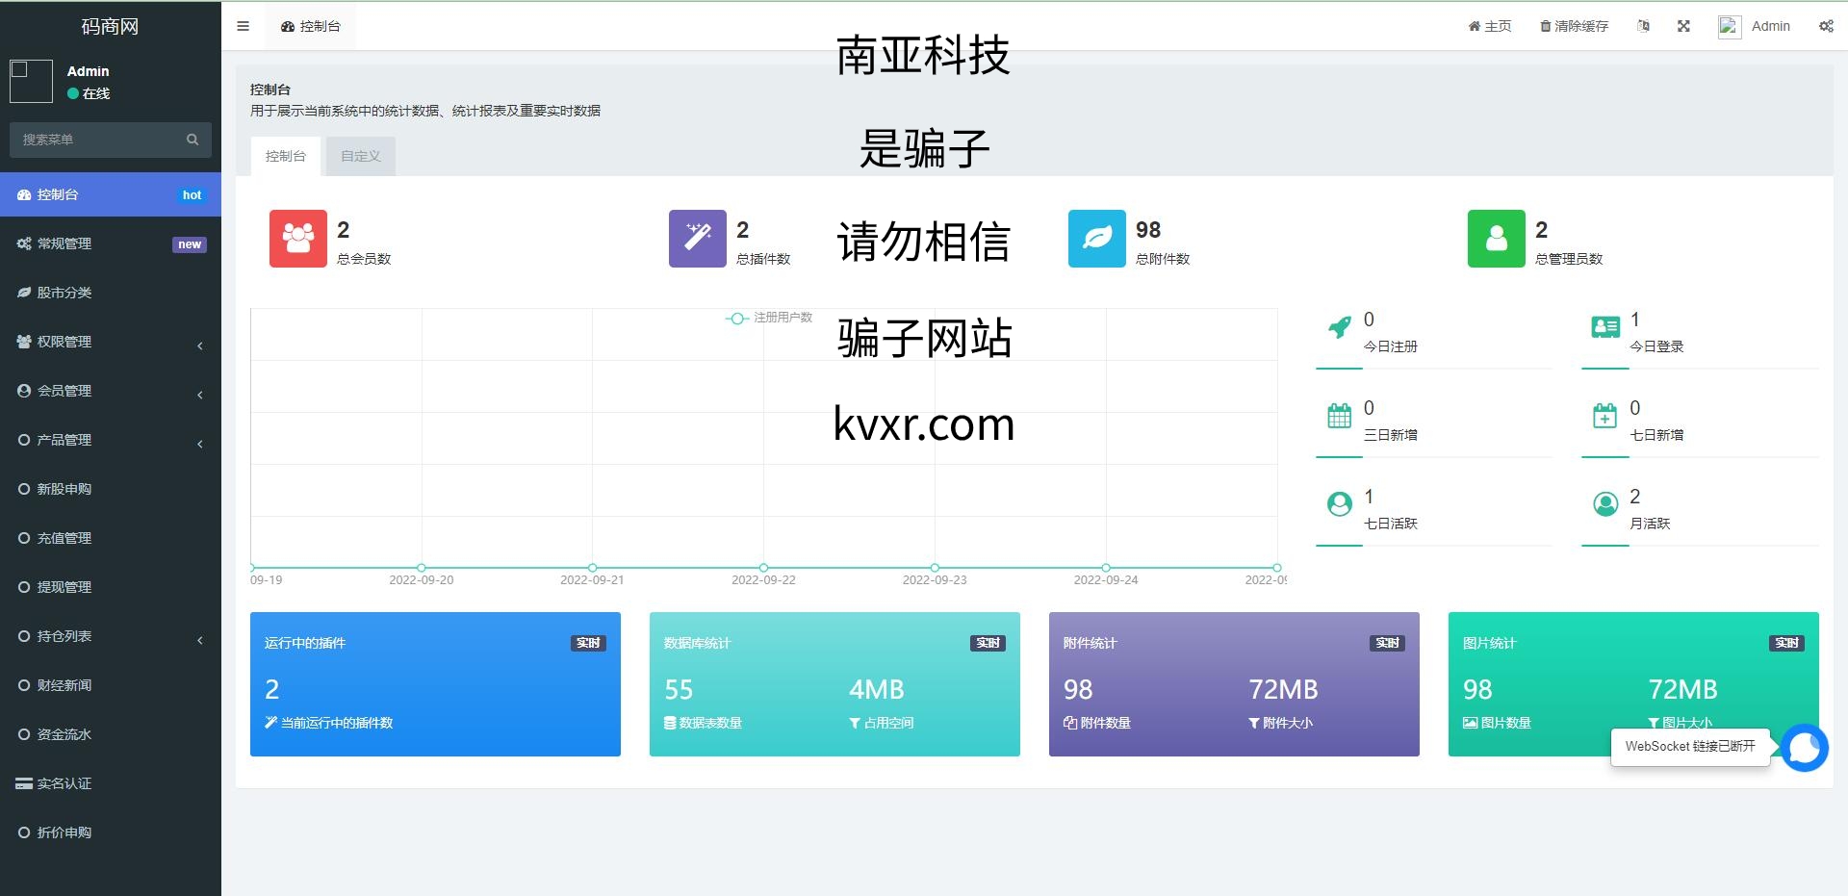The image size is (1848, 896).
Task: Open 常规管理 in sidebar menu
Action: point(111,243)
